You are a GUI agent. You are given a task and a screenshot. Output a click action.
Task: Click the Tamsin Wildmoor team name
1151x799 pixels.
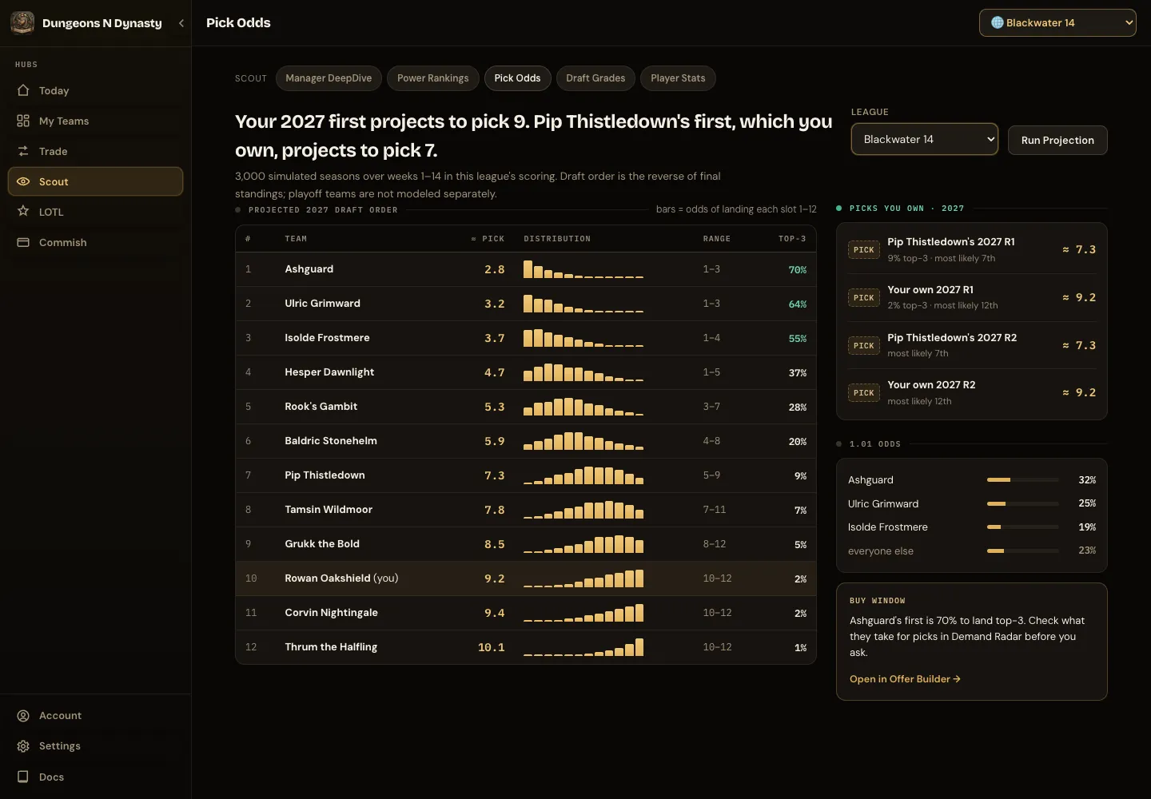coord(329,510)
